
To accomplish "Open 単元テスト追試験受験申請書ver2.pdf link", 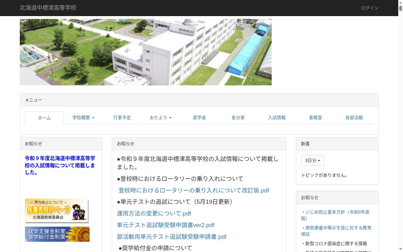I will (x=166, y=225).
